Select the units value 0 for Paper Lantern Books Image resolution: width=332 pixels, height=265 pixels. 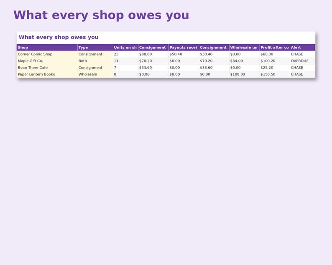point(115,74)
